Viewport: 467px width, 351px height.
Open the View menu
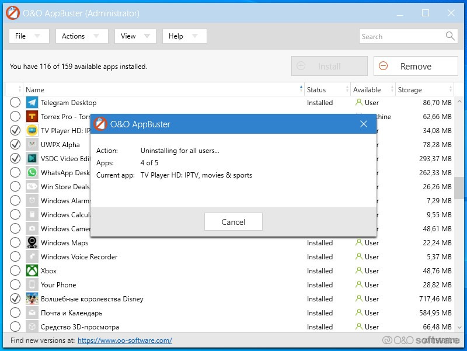135,36
